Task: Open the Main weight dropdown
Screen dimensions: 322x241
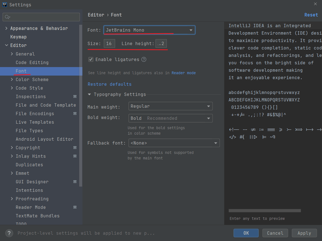Action: click(170, 106)
